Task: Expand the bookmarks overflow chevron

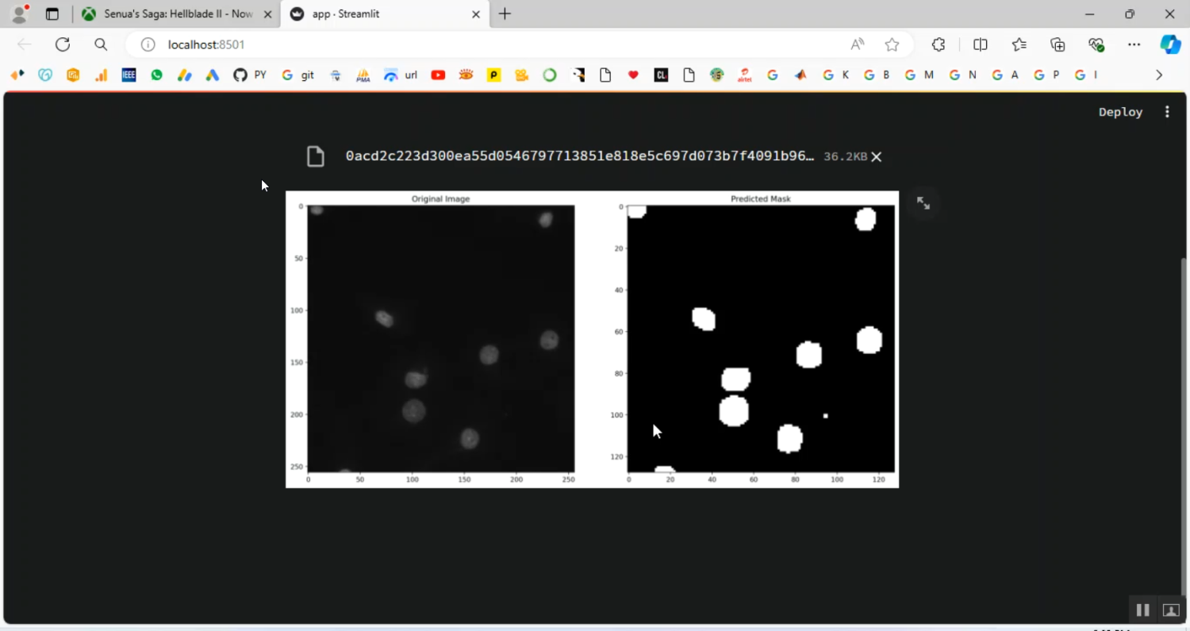Action: [x=1159, y=75]
